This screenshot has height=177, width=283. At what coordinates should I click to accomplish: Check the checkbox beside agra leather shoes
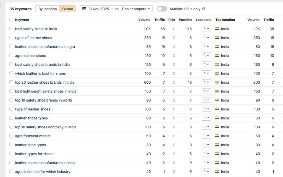(x=11, y=56)
